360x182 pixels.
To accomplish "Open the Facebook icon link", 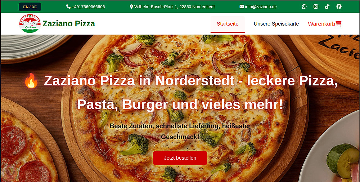I will click(339, 6).
